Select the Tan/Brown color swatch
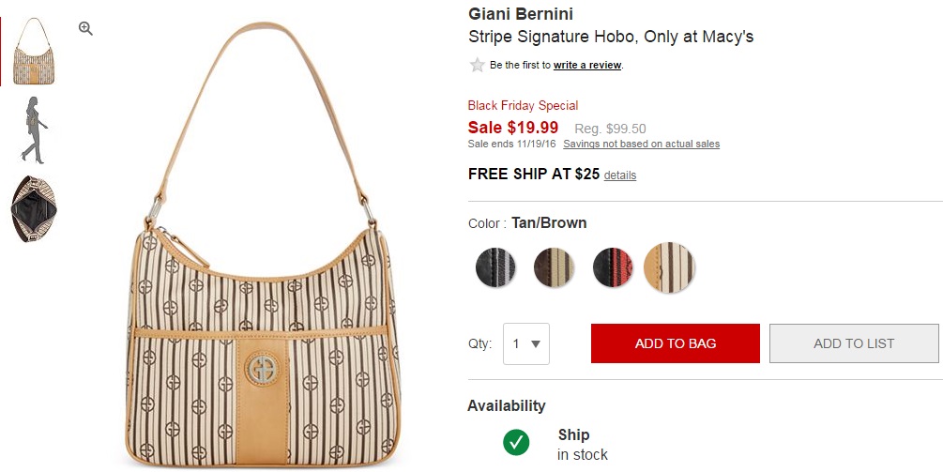943x472 pixels. (669, 267)
